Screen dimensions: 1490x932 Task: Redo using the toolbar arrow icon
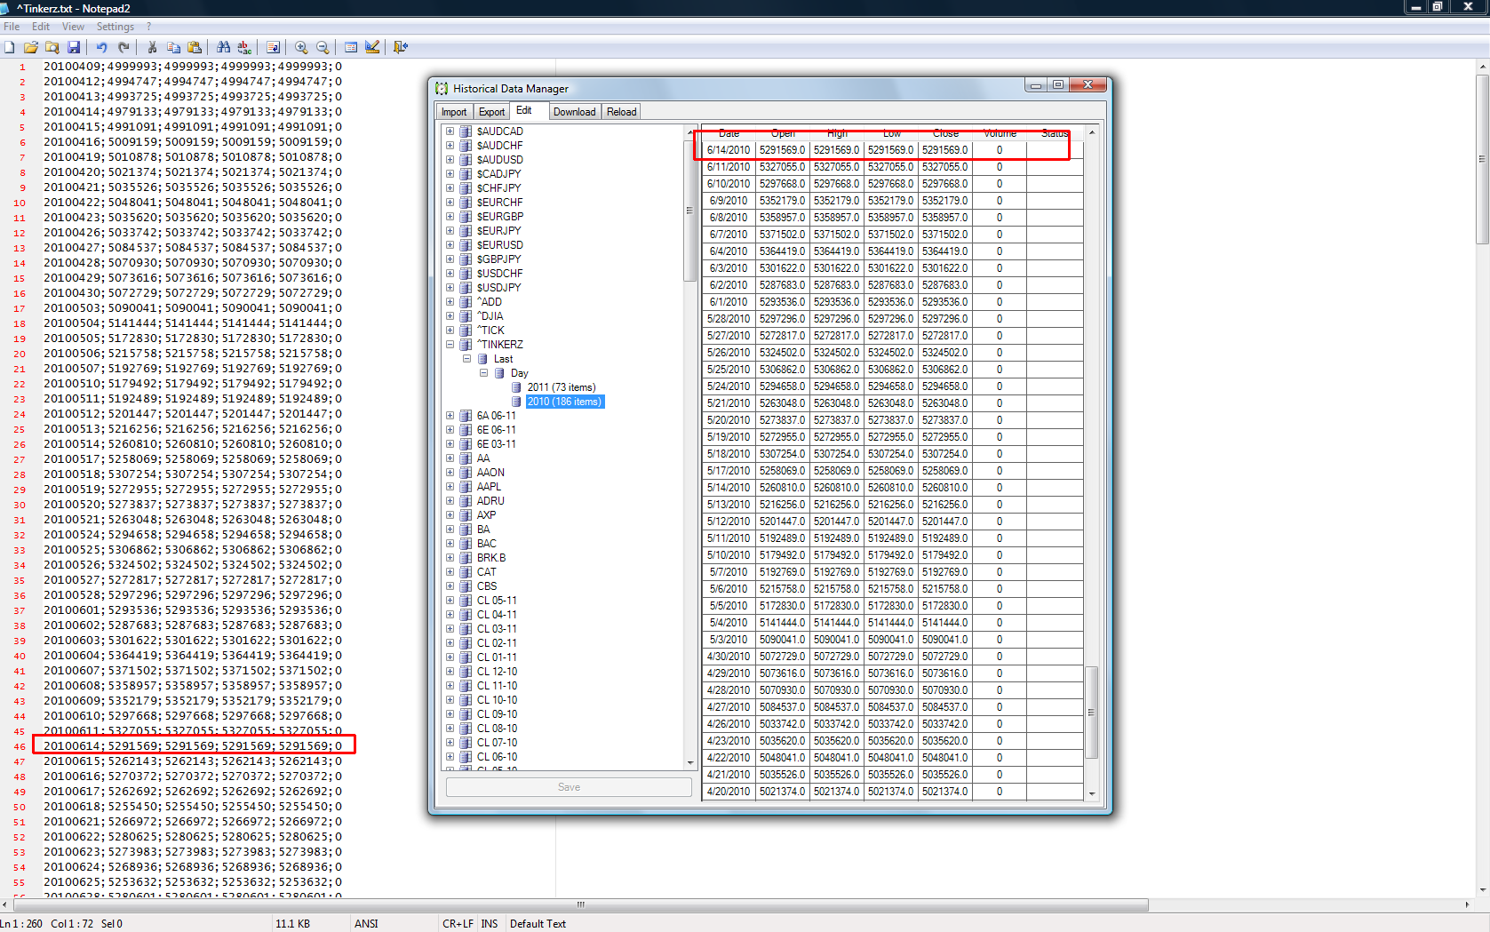coord(124,47)
